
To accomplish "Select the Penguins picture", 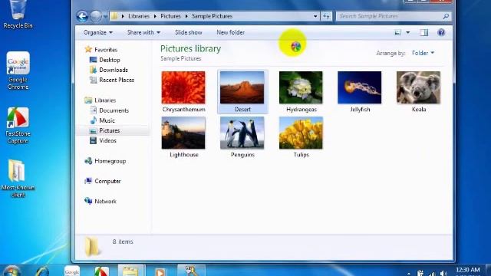I will [x=242, y=136].
